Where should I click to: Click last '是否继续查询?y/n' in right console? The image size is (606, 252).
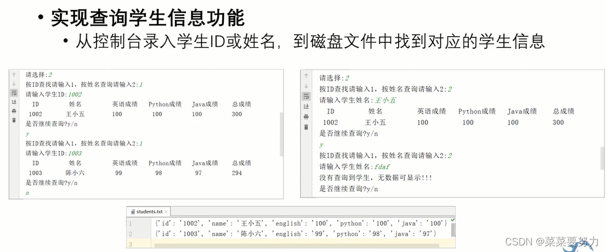(349, 189)
